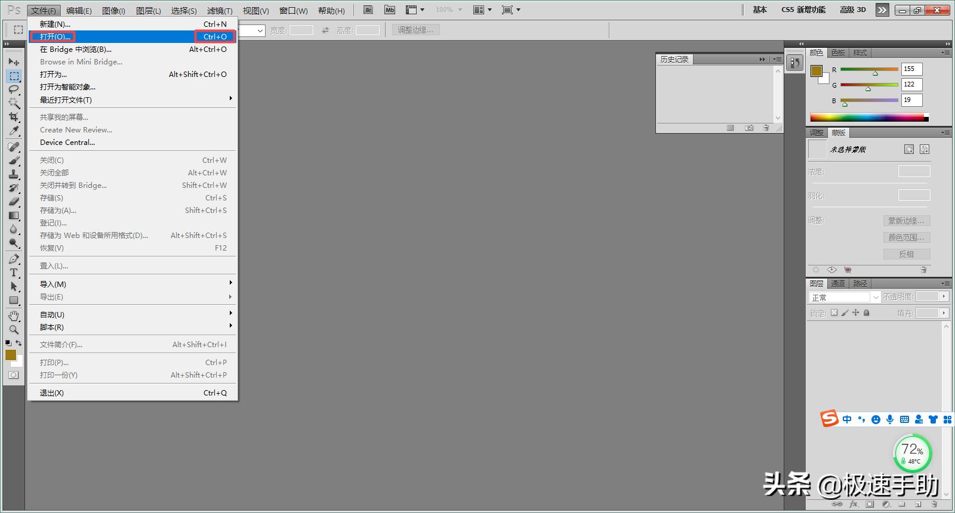Toggle Quick Mask mode button

pyautogui.click(x=13, y=375)
